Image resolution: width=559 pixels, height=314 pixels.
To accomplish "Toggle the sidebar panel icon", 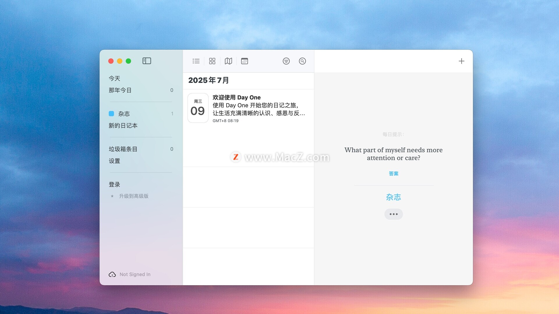I will click(147, 61).
